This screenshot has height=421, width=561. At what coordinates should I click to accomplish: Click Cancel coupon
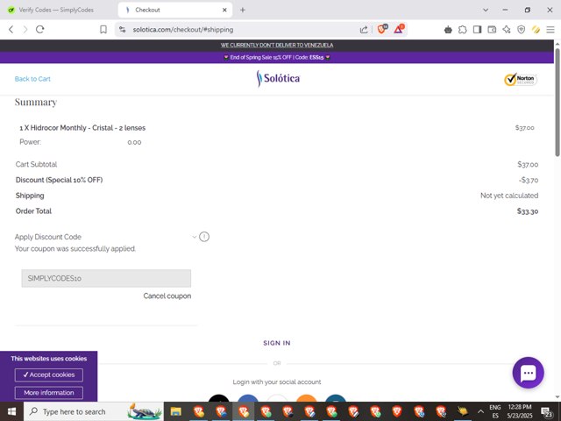pyautogui.click(x=167, y=296)
